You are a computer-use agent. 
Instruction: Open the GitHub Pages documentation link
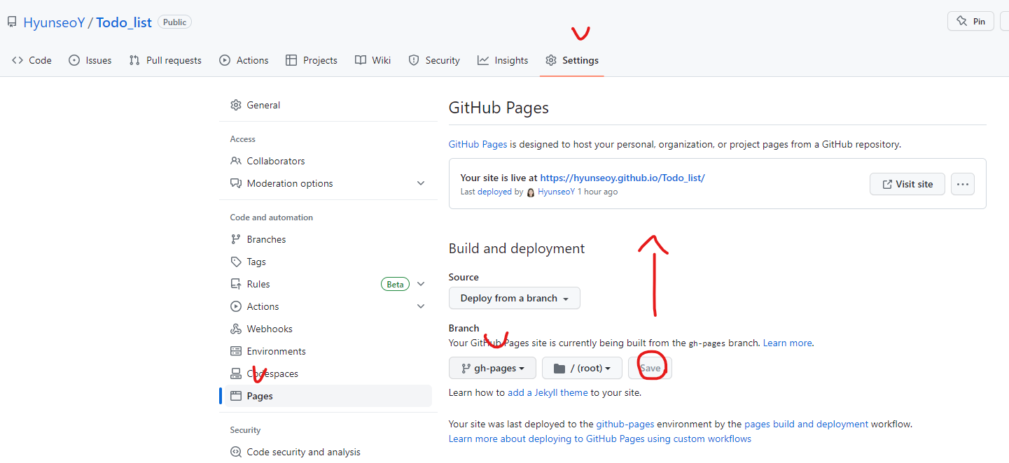478,144
